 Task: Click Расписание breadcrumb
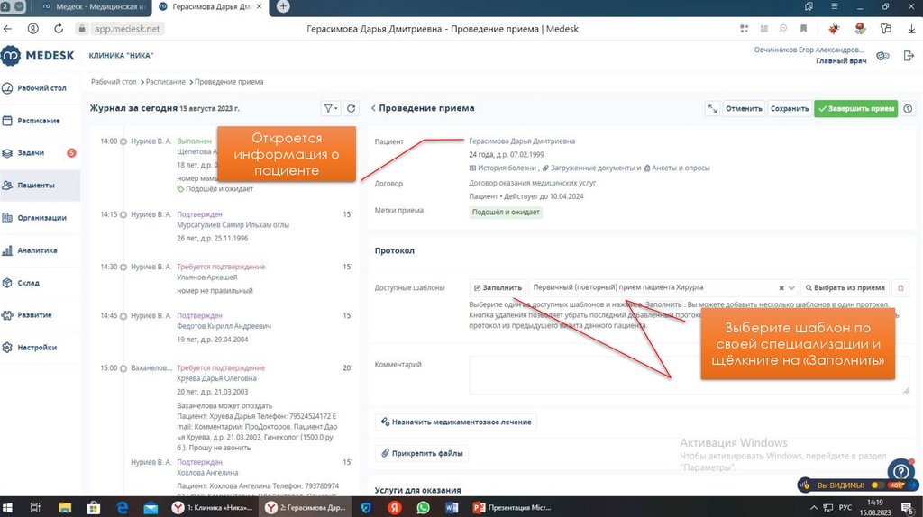point(166,82)
